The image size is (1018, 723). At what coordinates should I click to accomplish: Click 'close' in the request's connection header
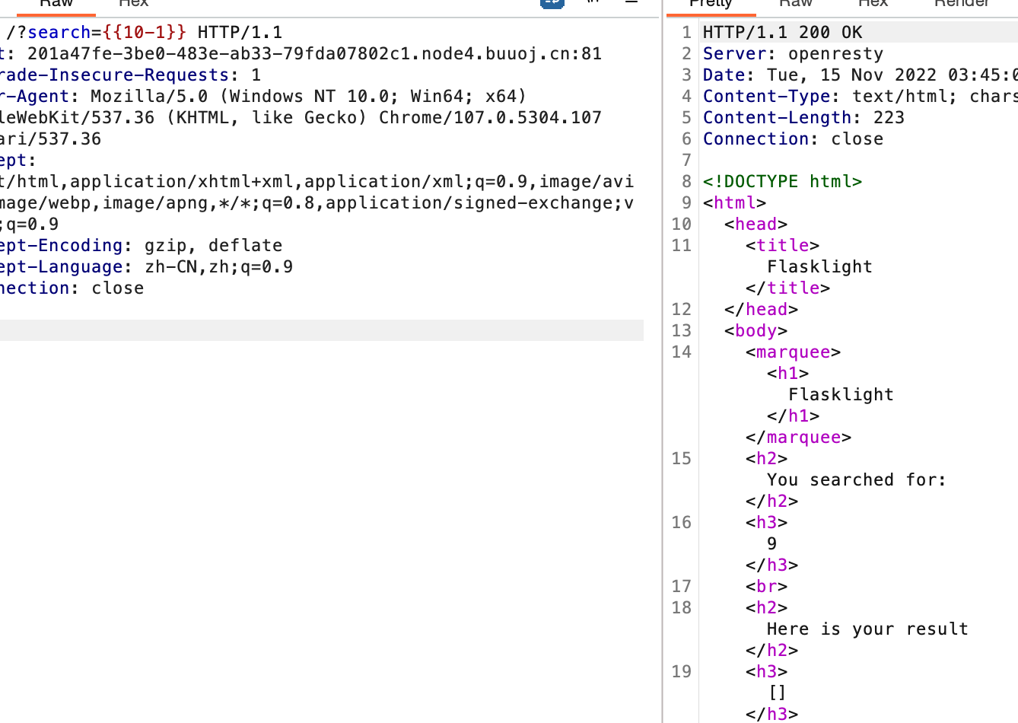[x=118, y=288]
